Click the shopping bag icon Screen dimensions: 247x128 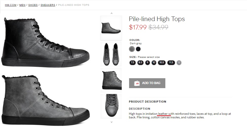[136, 83]
